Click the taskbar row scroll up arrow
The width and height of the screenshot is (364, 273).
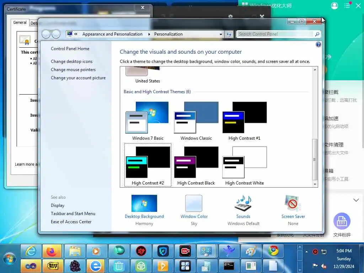click(300, 247)
